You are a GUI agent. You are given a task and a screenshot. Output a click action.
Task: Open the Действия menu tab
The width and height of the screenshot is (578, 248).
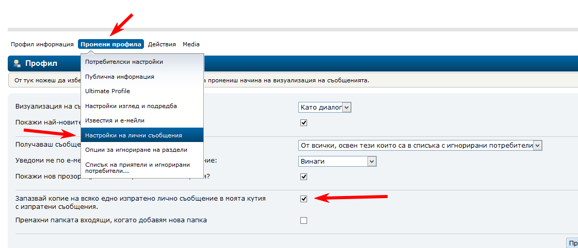coord(162,44)
